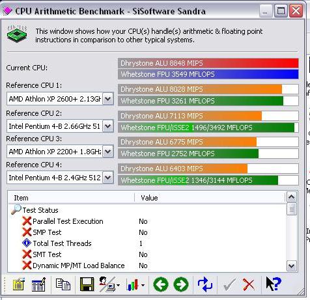The height and width of the screenshot is (300, 310).
Task: Copy results with the copy documents icon
Action: pyautogui.click(x=63, y=284)
